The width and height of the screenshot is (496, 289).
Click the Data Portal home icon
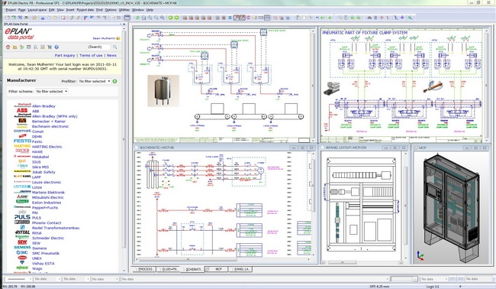pos(8,47)
